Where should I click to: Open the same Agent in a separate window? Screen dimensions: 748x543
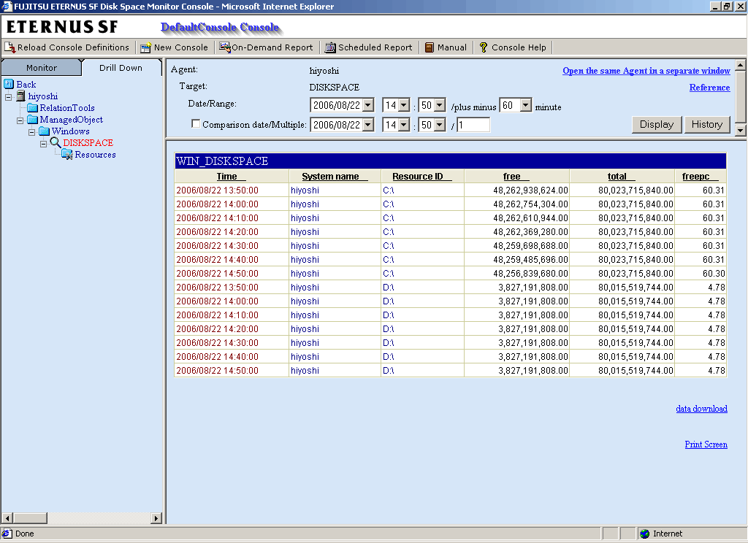(646, 71)
